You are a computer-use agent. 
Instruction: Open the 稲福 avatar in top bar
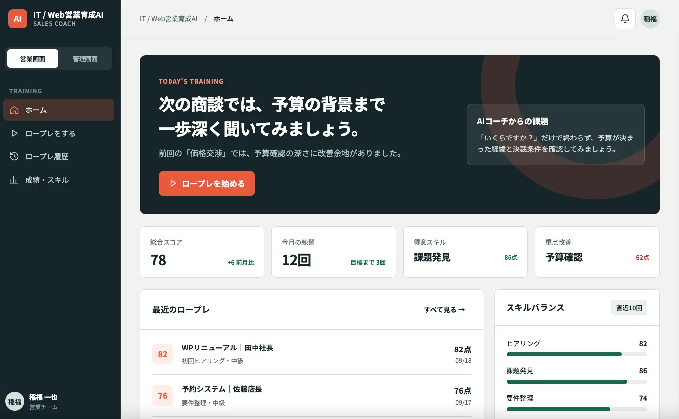(650, 19)
